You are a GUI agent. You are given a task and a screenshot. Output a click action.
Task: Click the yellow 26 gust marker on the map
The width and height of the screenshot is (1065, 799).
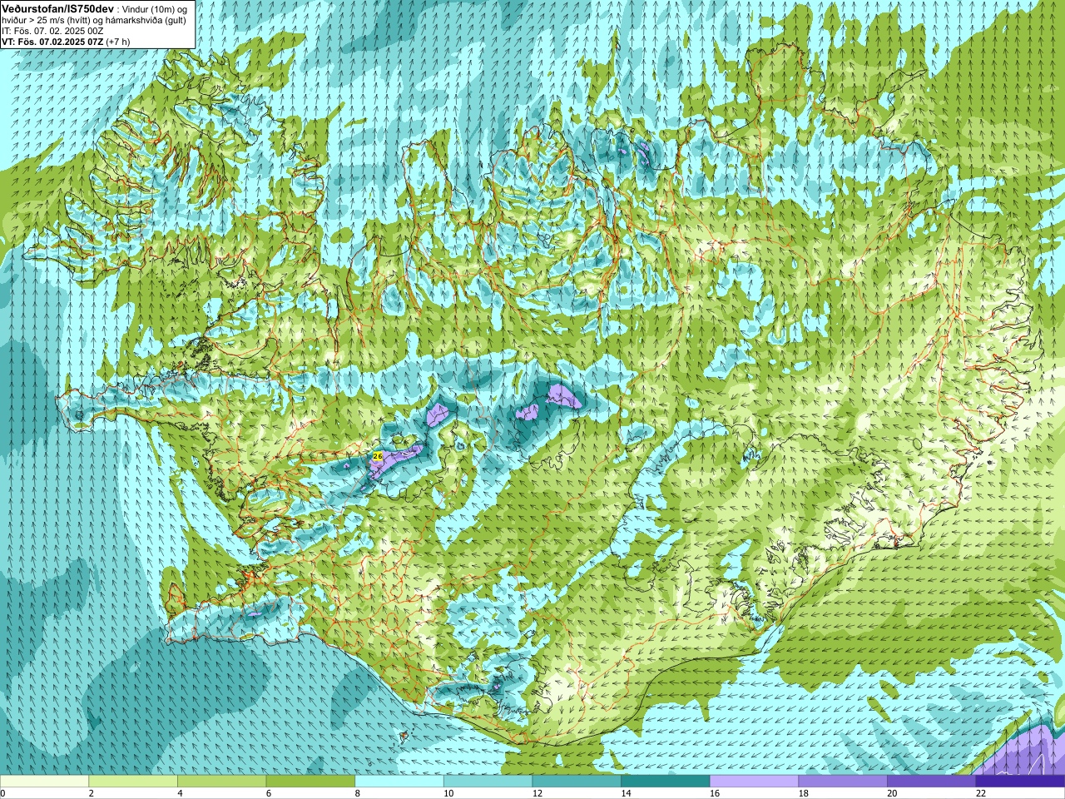(378, 456)
